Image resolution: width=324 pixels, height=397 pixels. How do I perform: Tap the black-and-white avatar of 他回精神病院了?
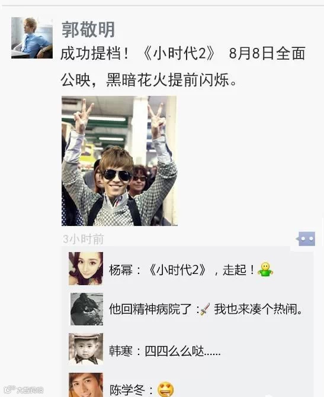pos(86,309)
